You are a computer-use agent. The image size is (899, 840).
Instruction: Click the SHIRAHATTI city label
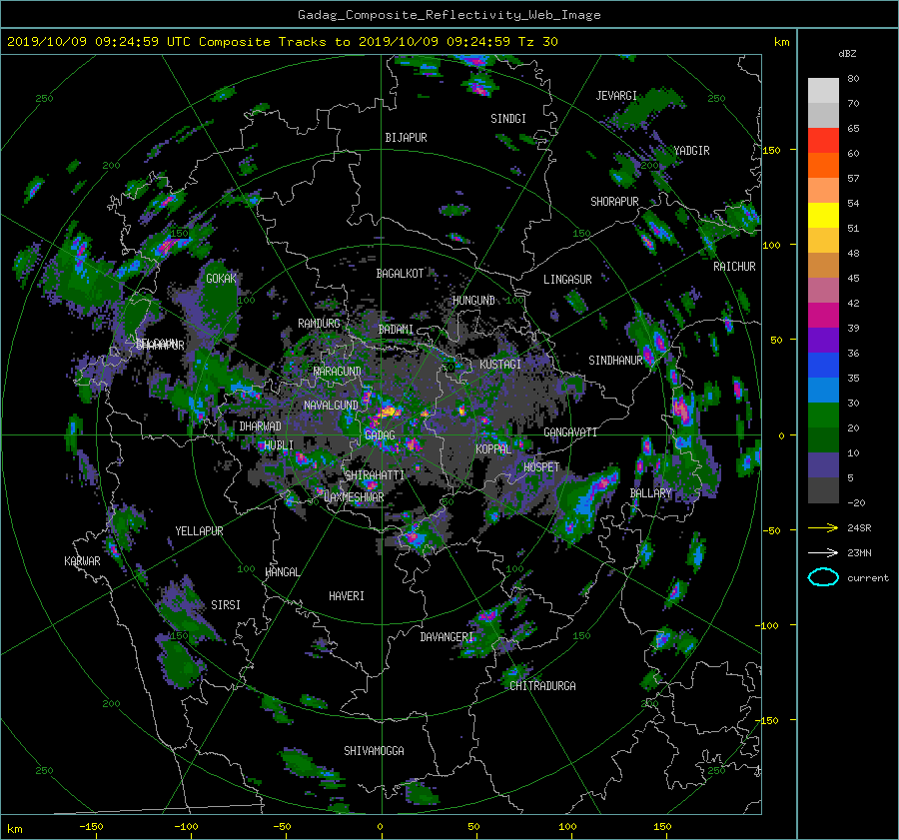(x=375, y=475)
